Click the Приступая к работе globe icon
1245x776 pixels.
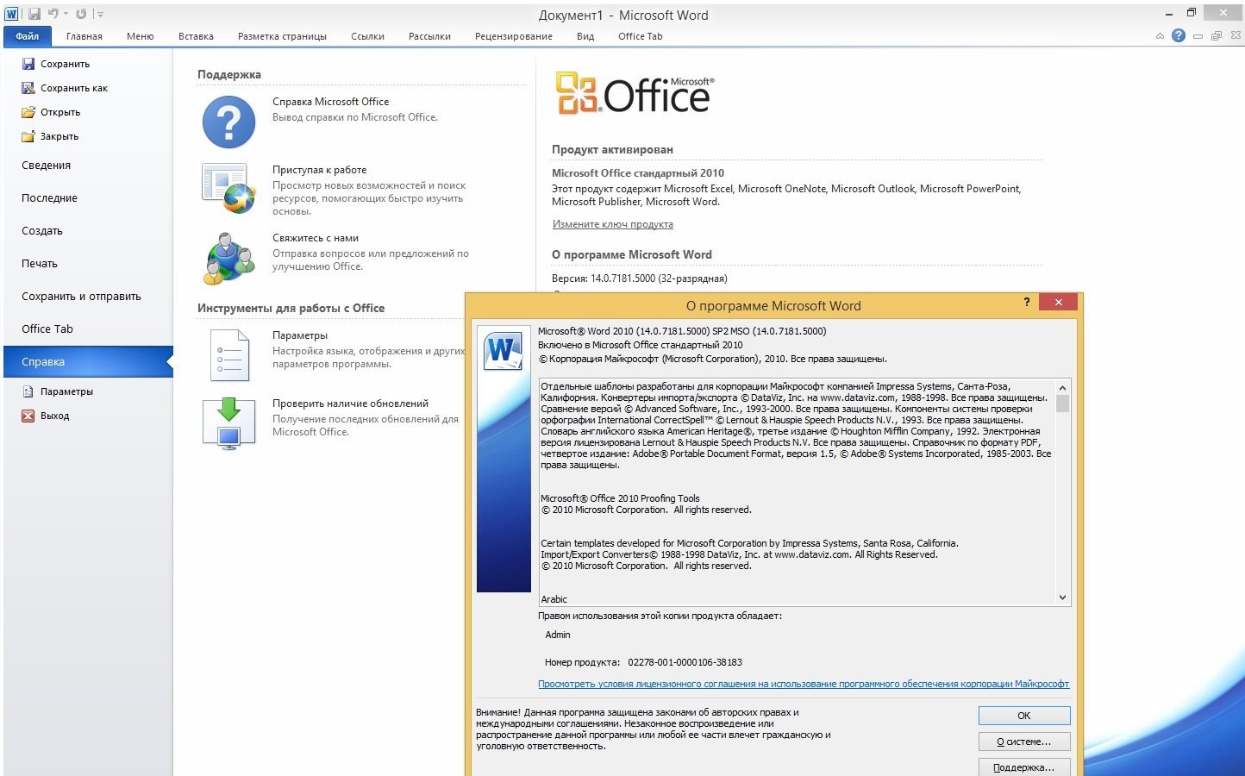pos(229,188)
